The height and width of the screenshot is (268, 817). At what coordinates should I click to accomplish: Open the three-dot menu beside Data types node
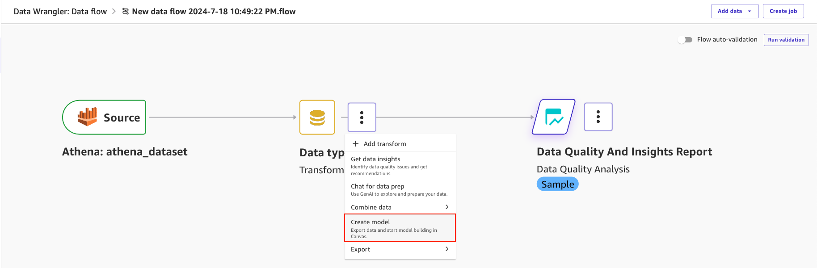pyautogui.click(x=362, y=117)
